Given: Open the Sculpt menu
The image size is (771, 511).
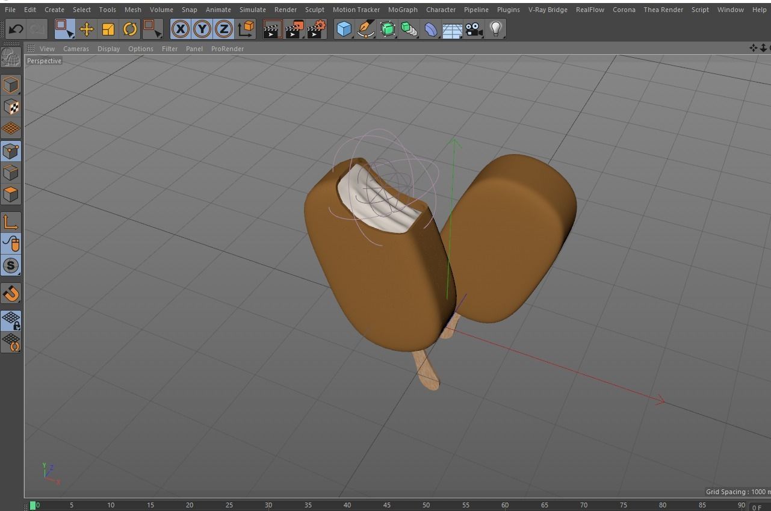Looking at the screenshot, I should tap(315, 10).
